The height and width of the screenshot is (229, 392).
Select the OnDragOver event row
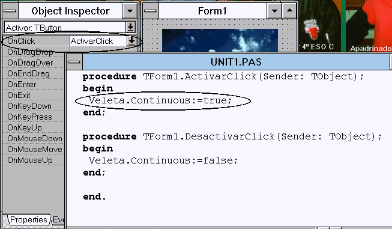coord(34,63)
